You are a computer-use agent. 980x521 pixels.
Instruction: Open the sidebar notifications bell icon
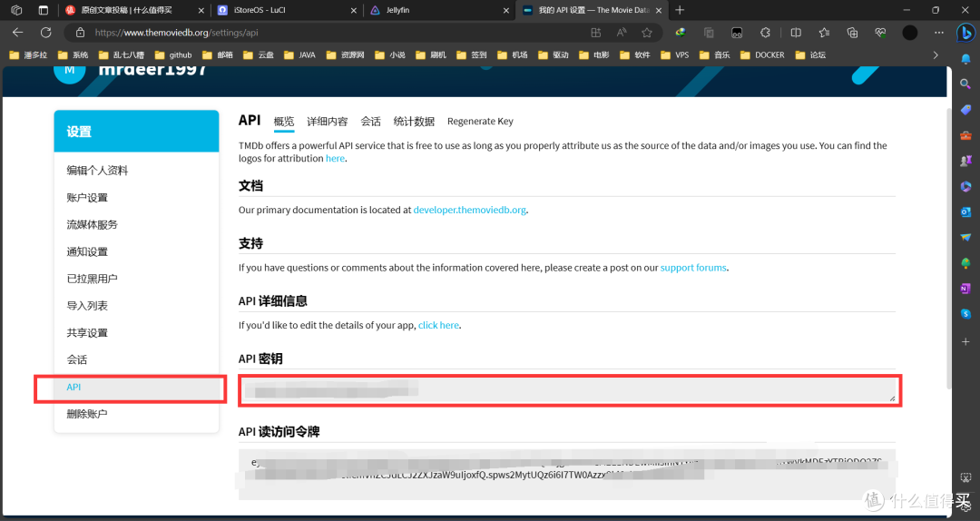965,59
